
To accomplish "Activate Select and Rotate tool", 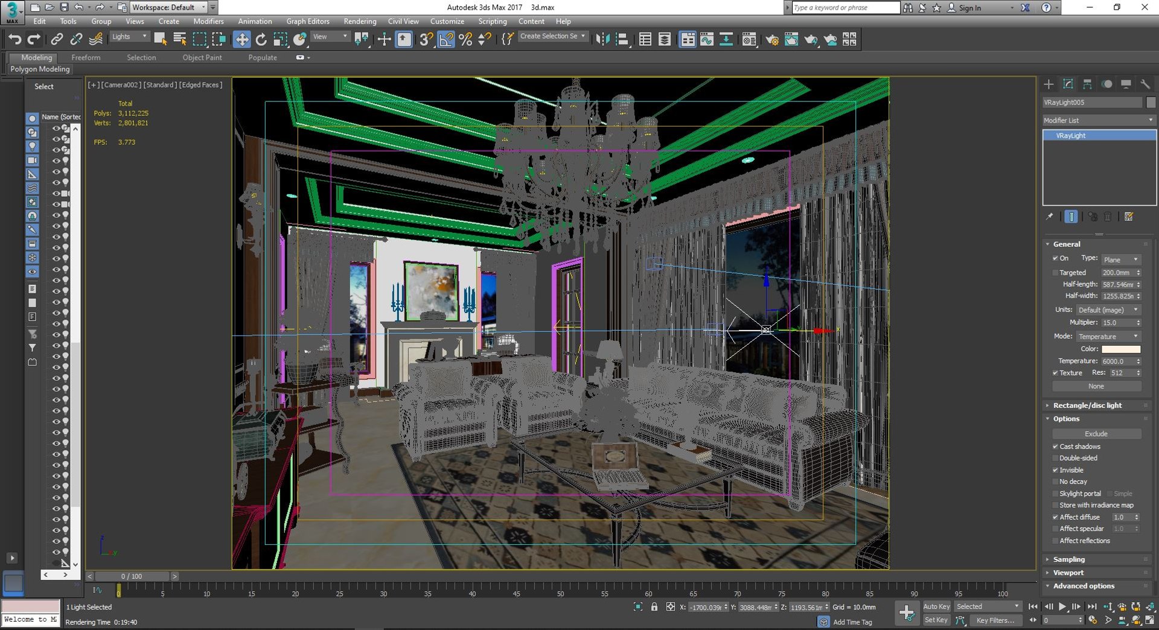I will click(x=261, y=40).
